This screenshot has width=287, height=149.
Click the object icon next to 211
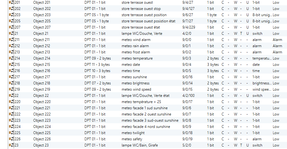tap(11, 40)
